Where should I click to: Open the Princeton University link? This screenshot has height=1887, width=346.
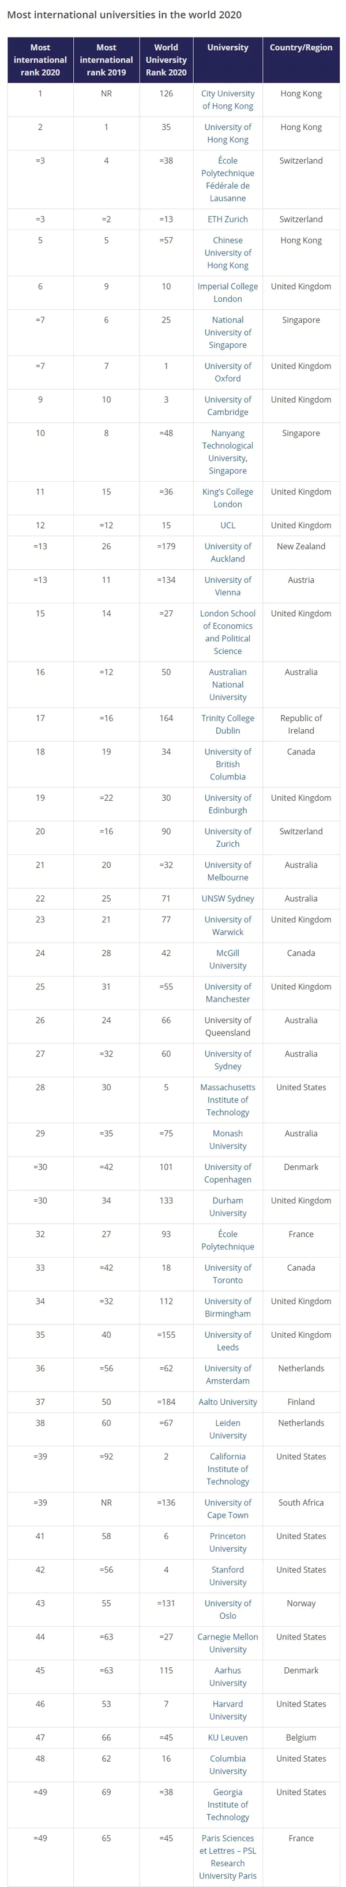point(228,1542)
